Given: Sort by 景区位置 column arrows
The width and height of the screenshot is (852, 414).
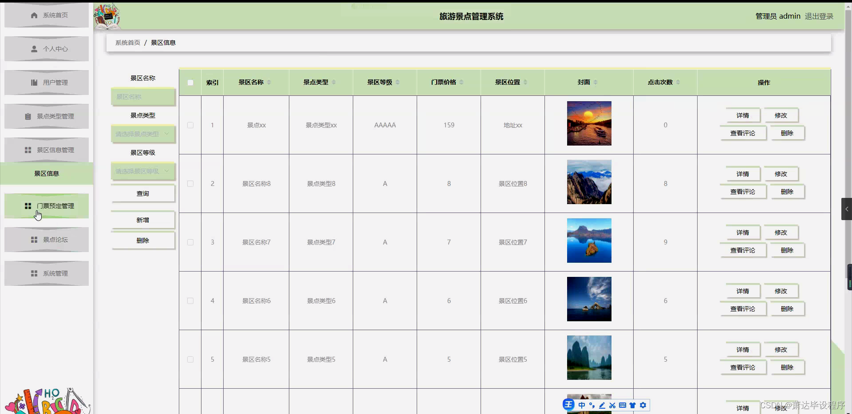Looking at the screenshot, I should (x=525, y=82).
